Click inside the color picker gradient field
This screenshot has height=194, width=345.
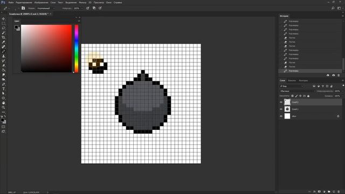pyautogui.click(x=46, y=48)
